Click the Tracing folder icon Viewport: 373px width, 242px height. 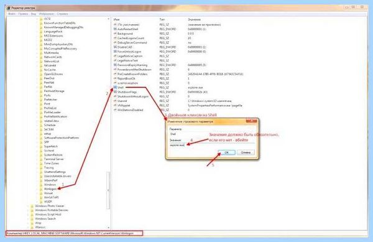tap(41, 168)
